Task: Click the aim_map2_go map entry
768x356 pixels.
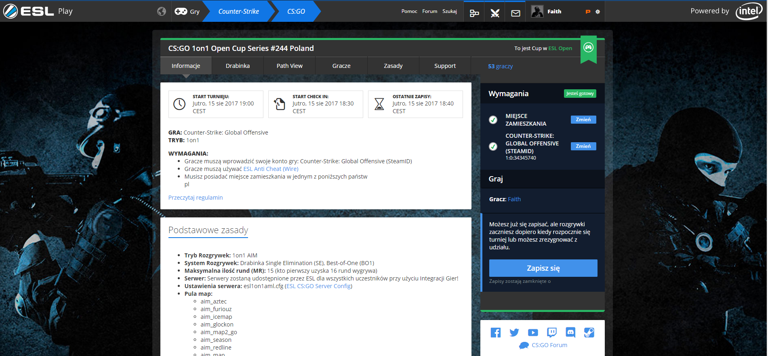Action: point(219,332)
